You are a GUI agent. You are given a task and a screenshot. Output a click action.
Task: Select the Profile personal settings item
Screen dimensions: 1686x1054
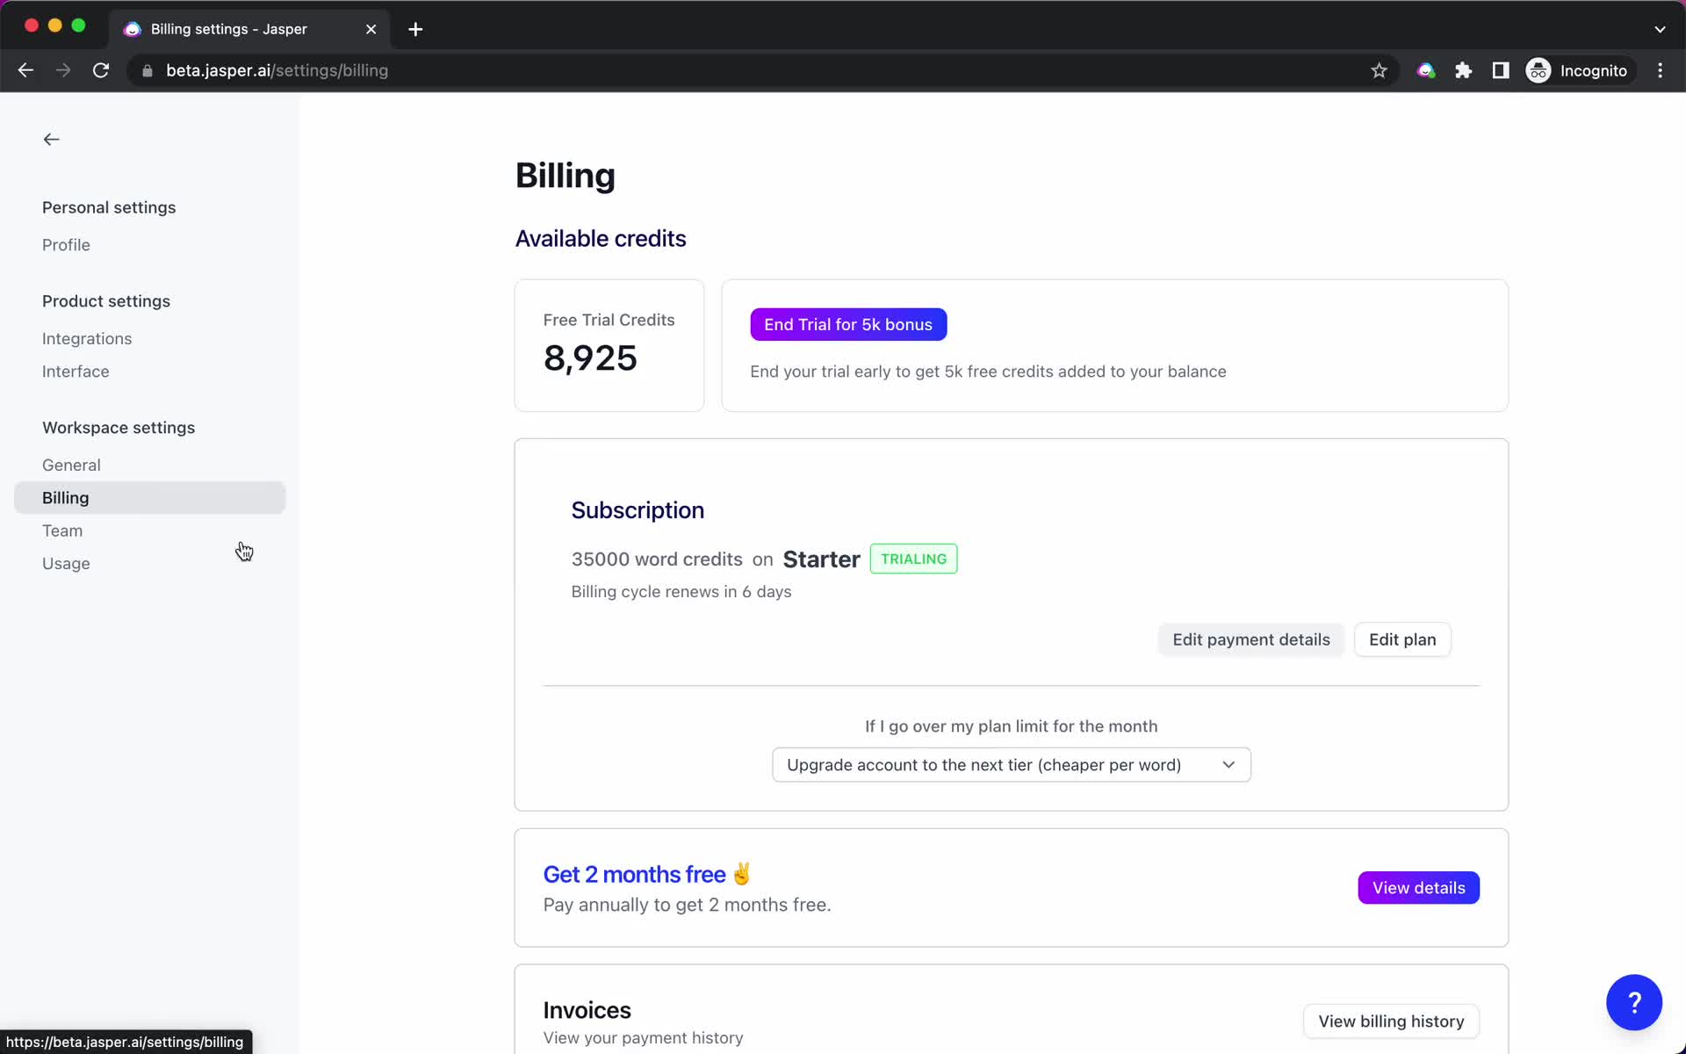66,244
